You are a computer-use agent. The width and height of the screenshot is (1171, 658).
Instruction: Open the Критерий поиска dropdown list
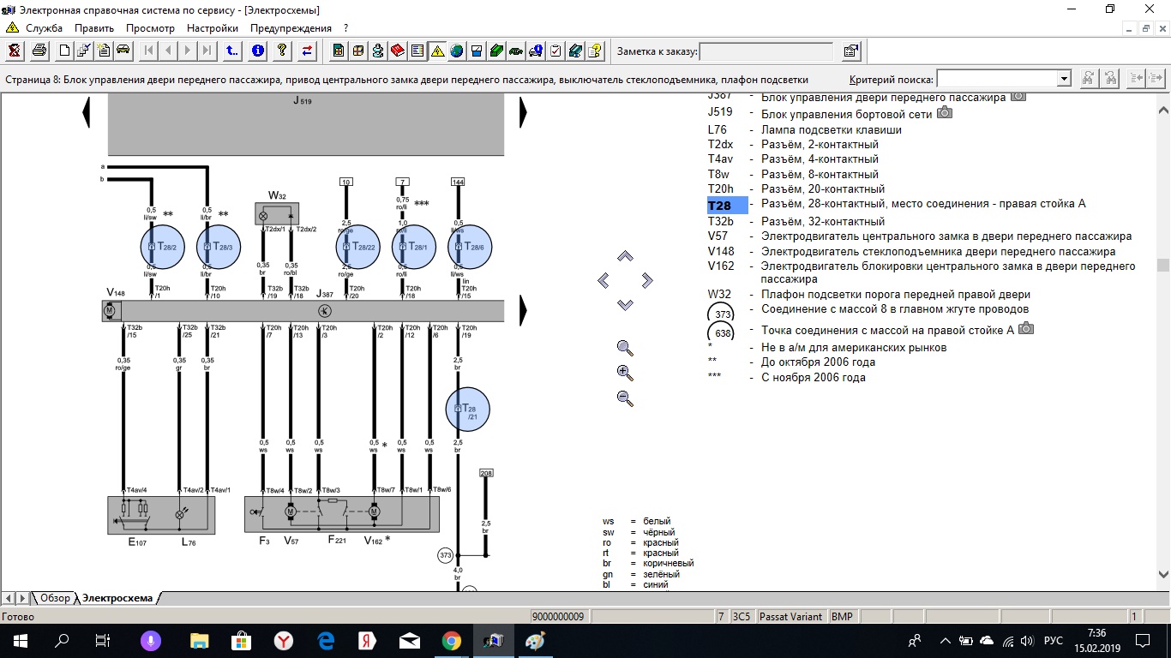click(x=1064, y=79)
